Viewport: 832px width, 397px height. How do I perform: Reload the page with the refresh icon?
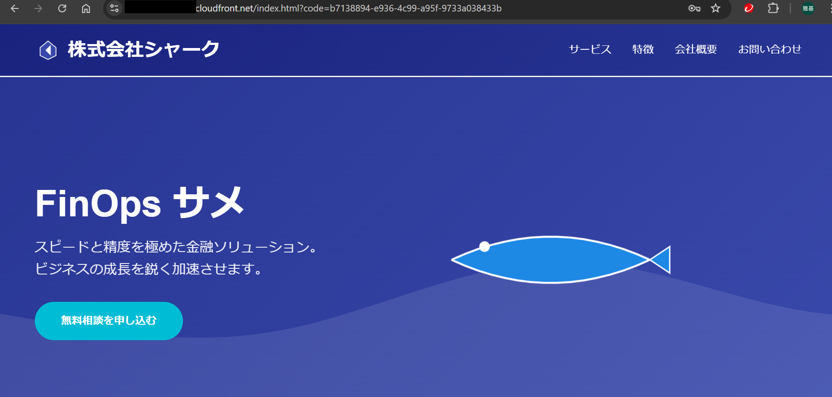click(62, 8)
